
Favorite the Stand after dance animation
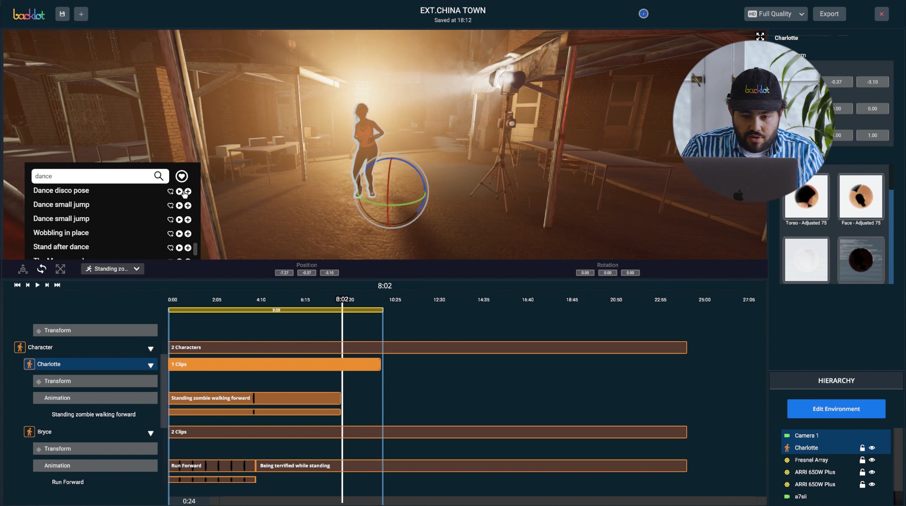tap(170, 248)
